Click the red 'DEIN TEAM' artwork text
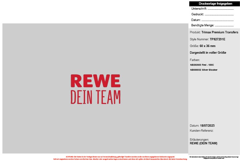The width and height of the screenshot is (240, 161). click(x=95, y=97)
